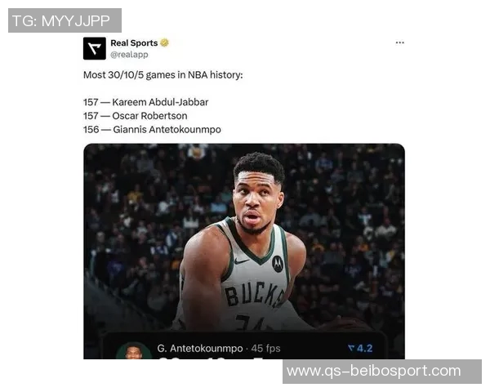Click Giannis's face in the photo
This screenshot has height=392, width=490.
click(256, 202)
